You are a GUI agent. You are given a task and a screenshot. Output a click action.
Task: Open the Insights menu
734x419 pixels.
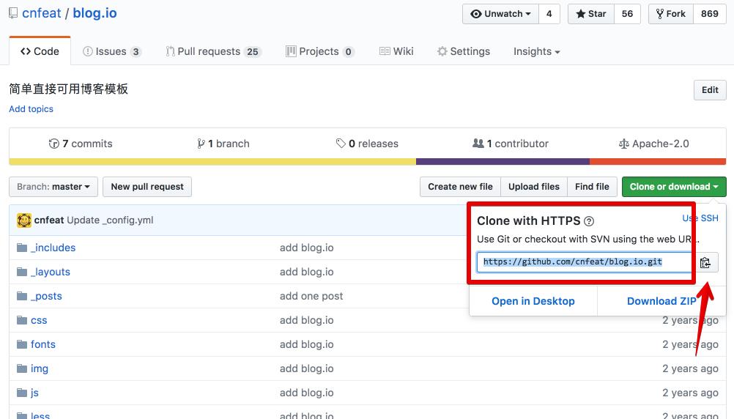(x=536, y=51)
